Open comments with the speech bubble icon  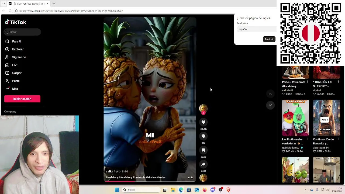(203, 136)
